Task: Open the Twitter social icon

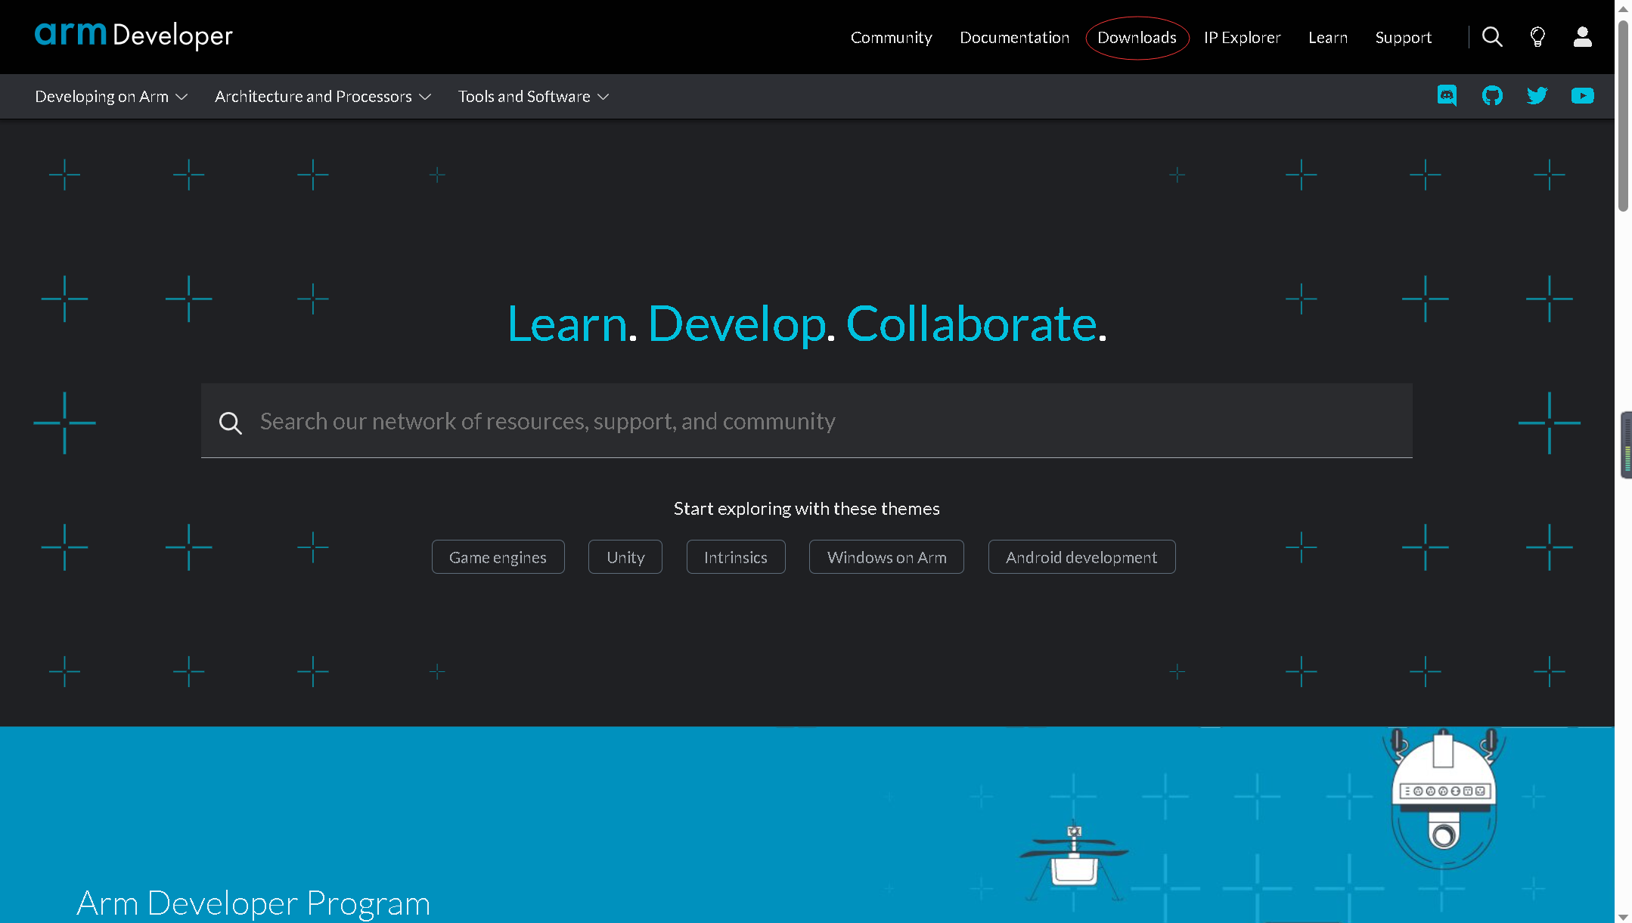Action: pos(1538,95)
